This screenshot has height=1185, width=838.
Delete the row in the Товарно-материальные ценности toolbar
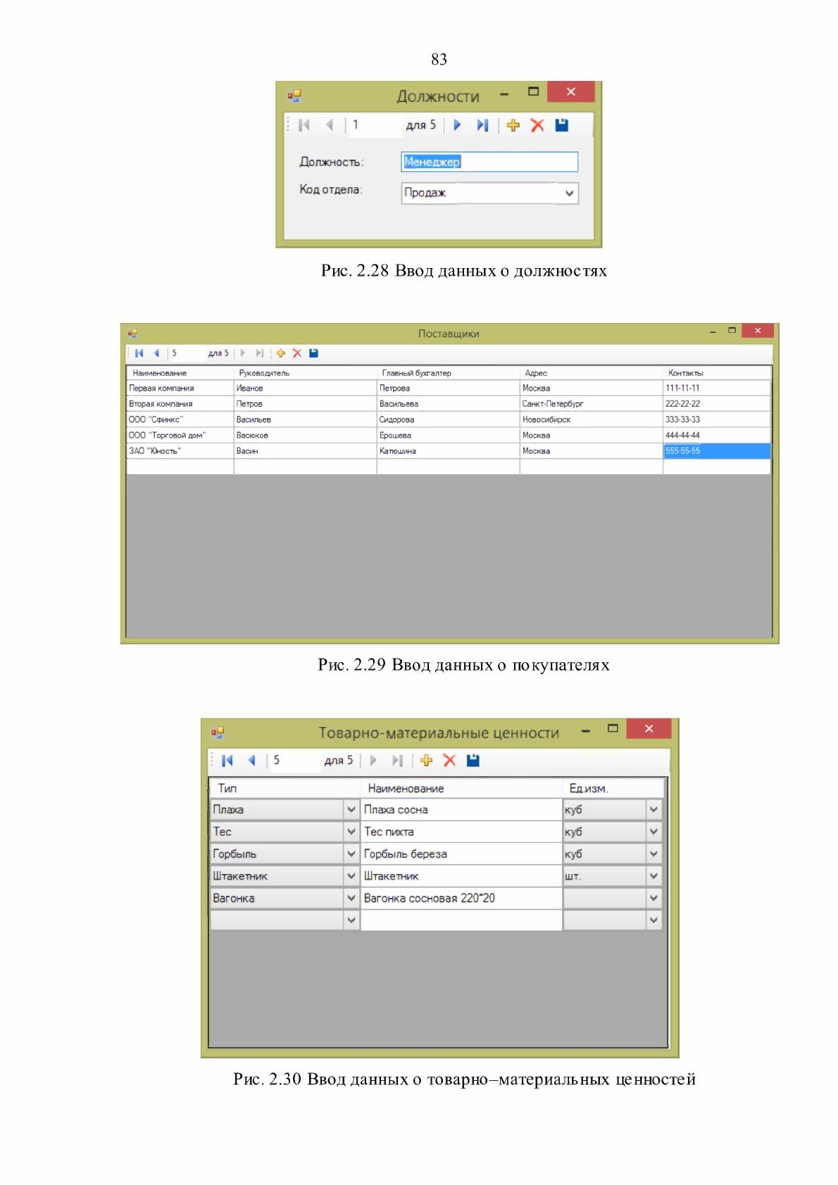point(449,760)
